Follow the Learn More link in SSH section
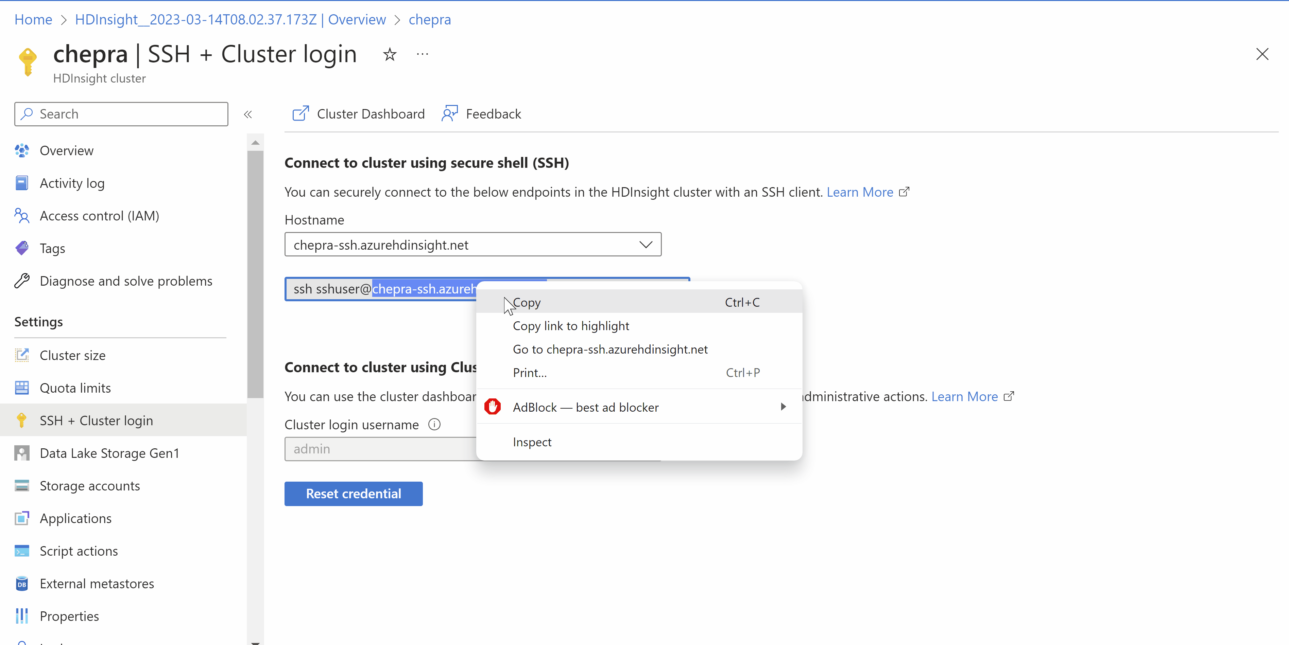This screenshot has height=645, width=1289. click(x=860, y=192)
